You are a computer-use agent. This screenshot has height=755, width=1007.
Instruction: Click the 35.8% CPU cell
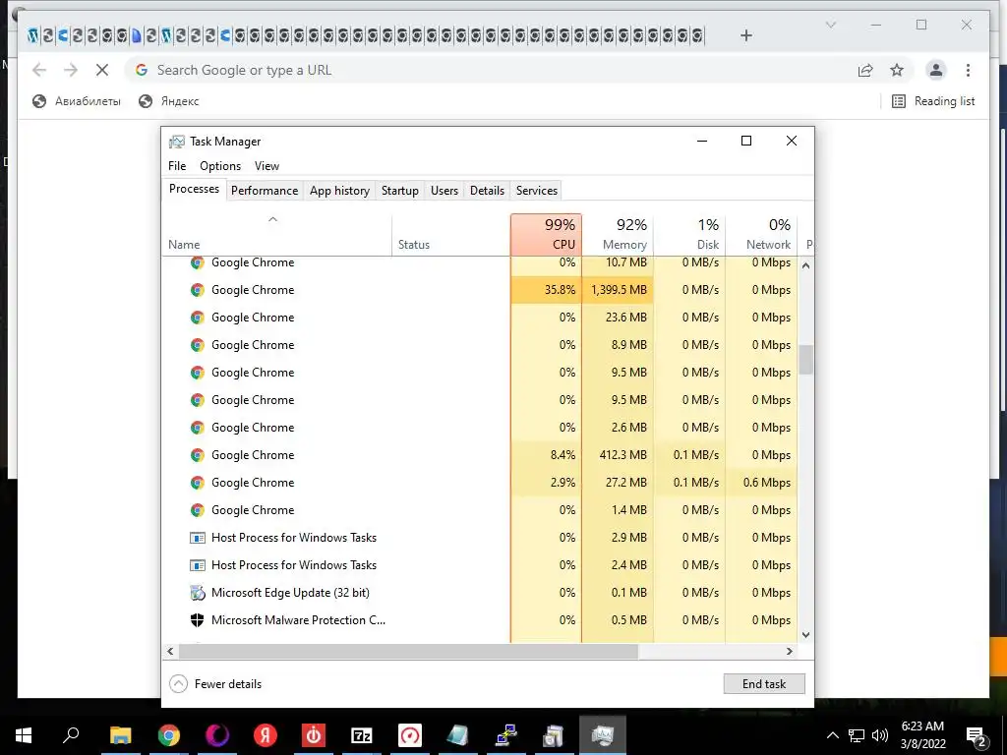click(546, 290)
